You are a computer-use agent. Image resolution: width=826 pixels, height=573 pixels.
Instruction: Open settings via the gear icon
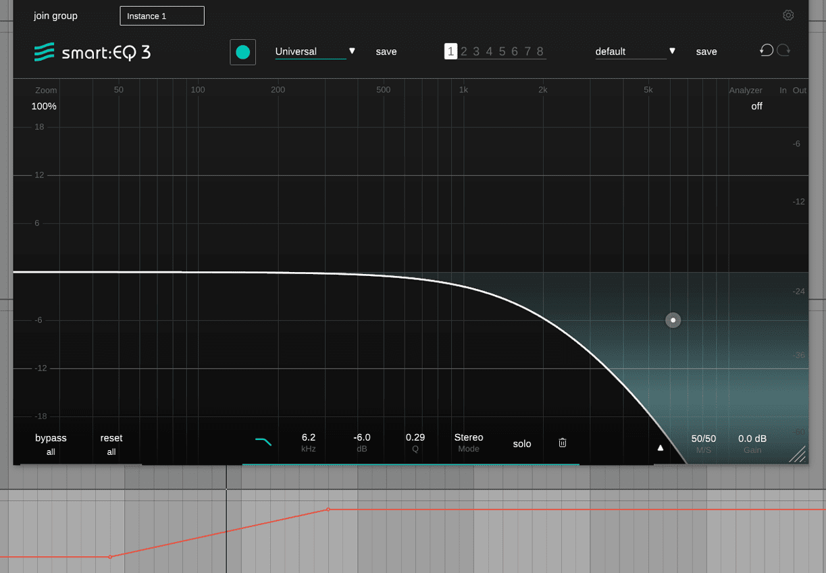click(788, 15)
